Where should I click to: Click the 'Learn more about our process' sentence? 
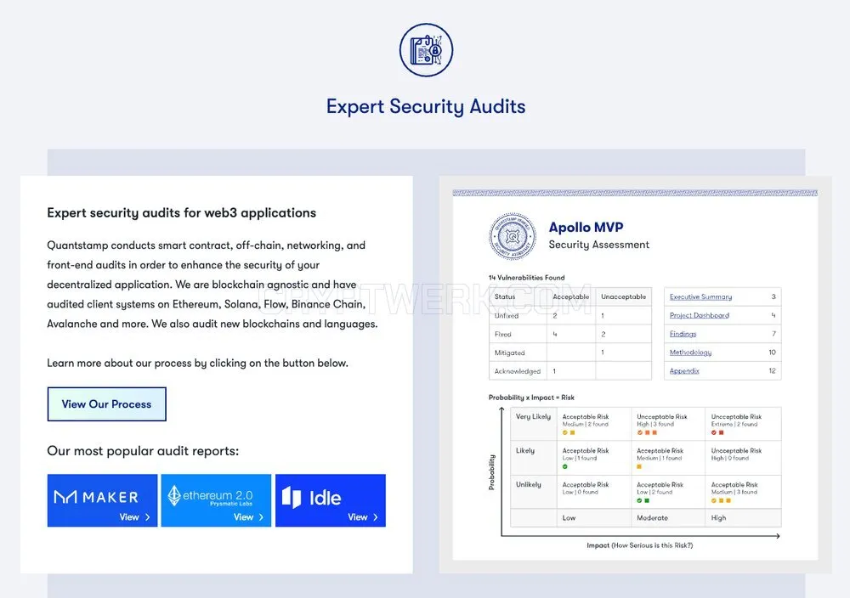coord(198,363)
